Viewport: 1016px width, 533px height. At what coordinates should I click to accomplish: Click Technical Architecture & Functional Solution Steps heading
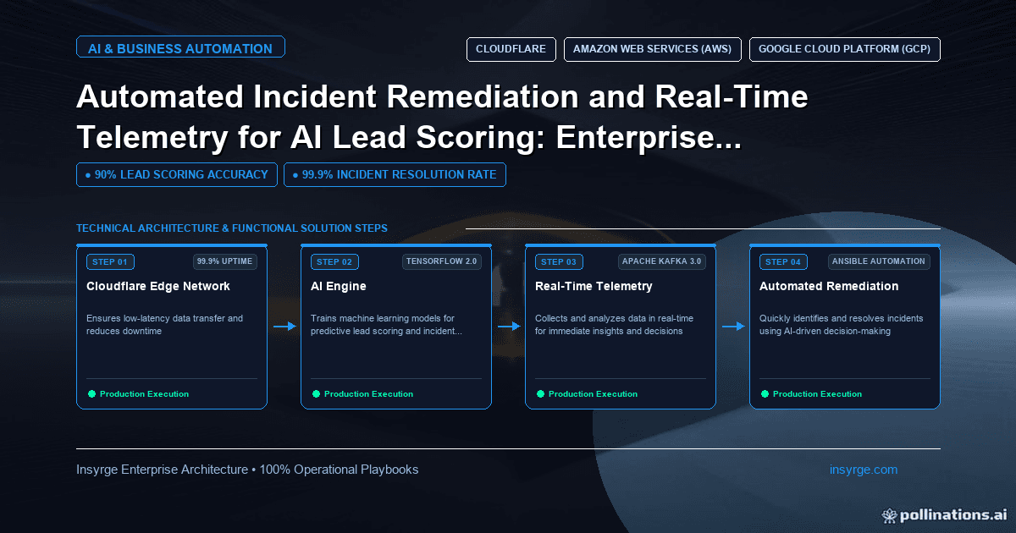point(232,228)
